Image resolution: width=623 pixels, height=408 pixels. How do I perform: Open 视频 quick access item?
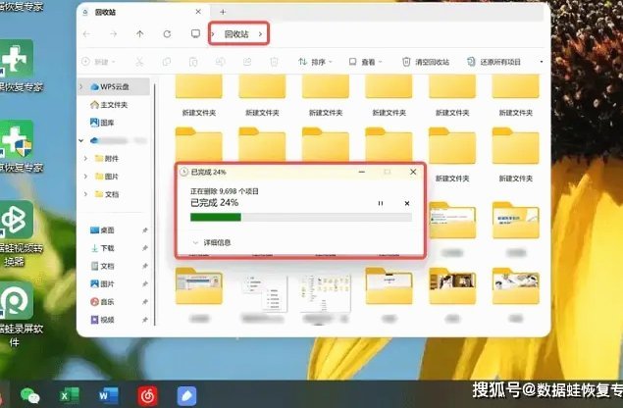[x=102, y=320]
